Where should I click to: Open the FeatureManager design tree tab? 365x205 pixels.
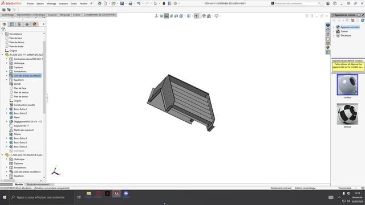(4, 24)
